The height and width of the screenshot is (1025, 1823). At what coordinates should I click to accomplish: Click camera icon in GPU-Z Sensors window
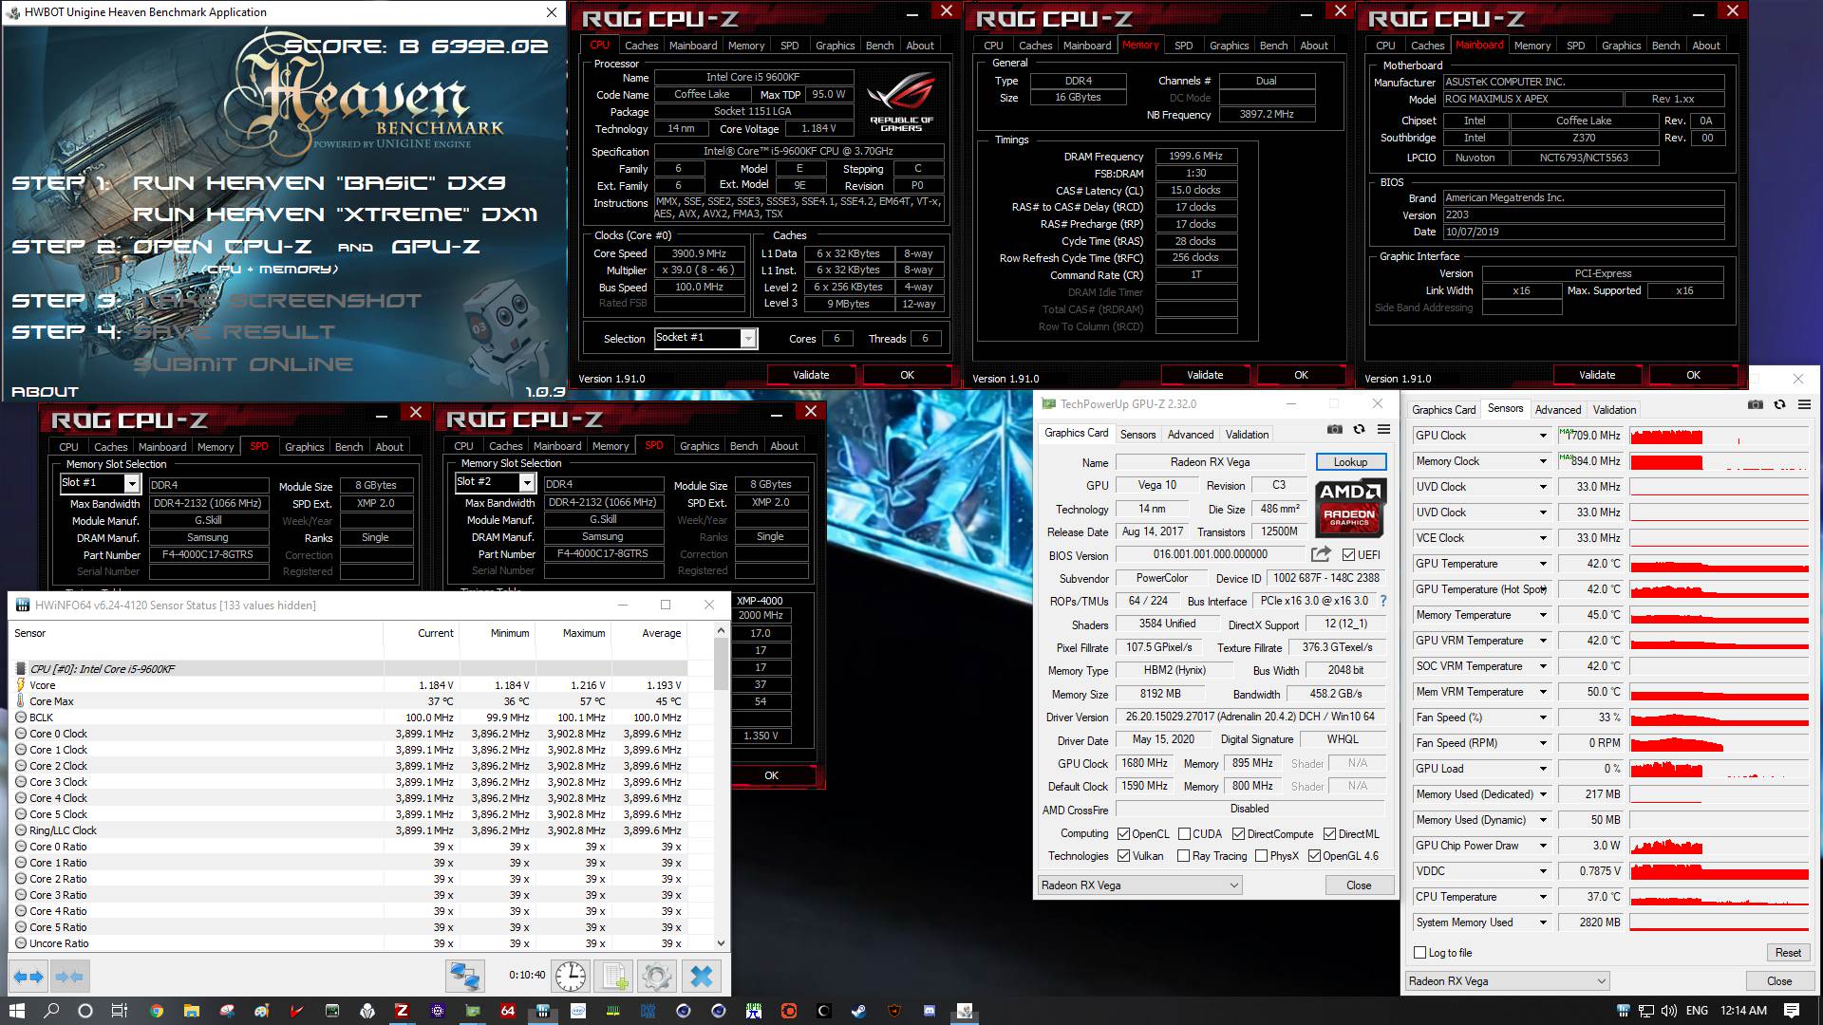click(x=1755, y=404)
